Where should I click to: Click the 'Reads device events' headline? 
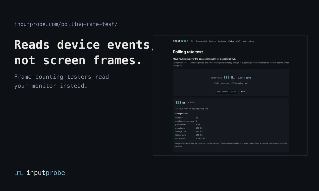pos(84,45)
